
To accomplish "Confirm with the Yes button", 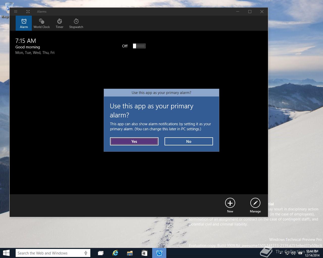I will [134, 141].
